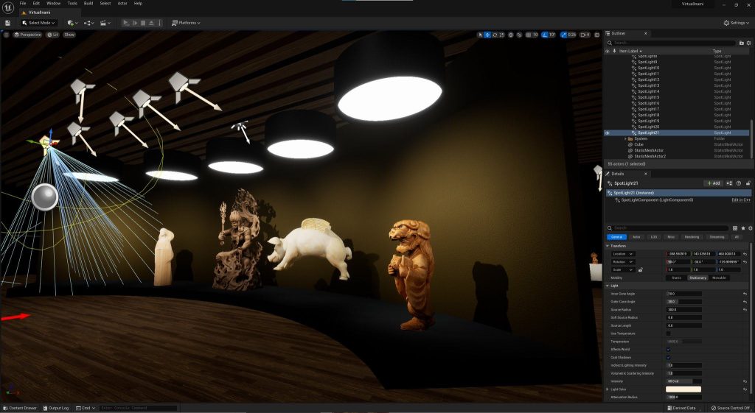
Task: Click the lock scale ratio icon
Action: coord(640,269)
